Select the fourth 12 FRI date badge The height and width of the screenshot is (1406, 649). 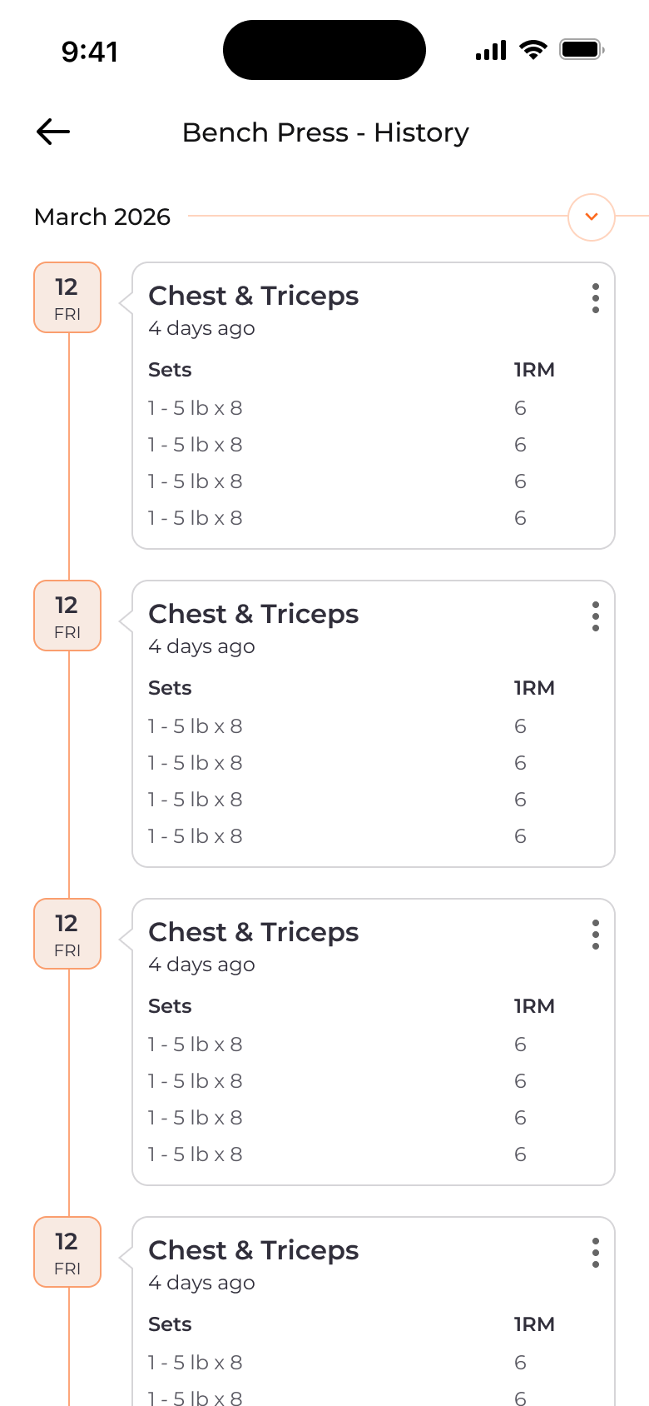tap(67, 1252)
